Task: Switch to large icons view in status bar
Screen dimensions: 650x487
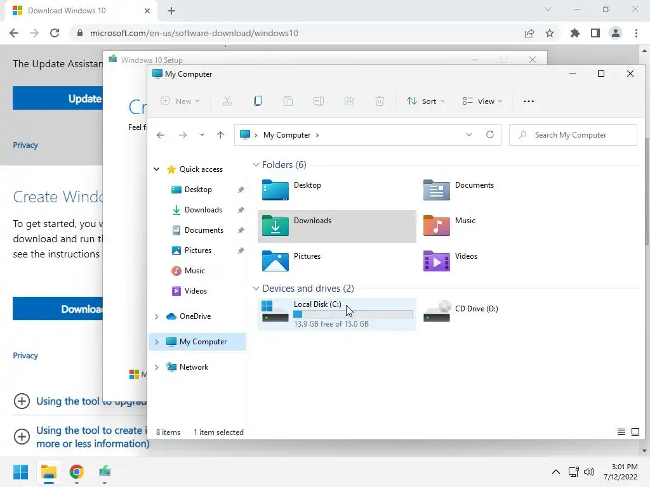Action: (x=635, y=432)
